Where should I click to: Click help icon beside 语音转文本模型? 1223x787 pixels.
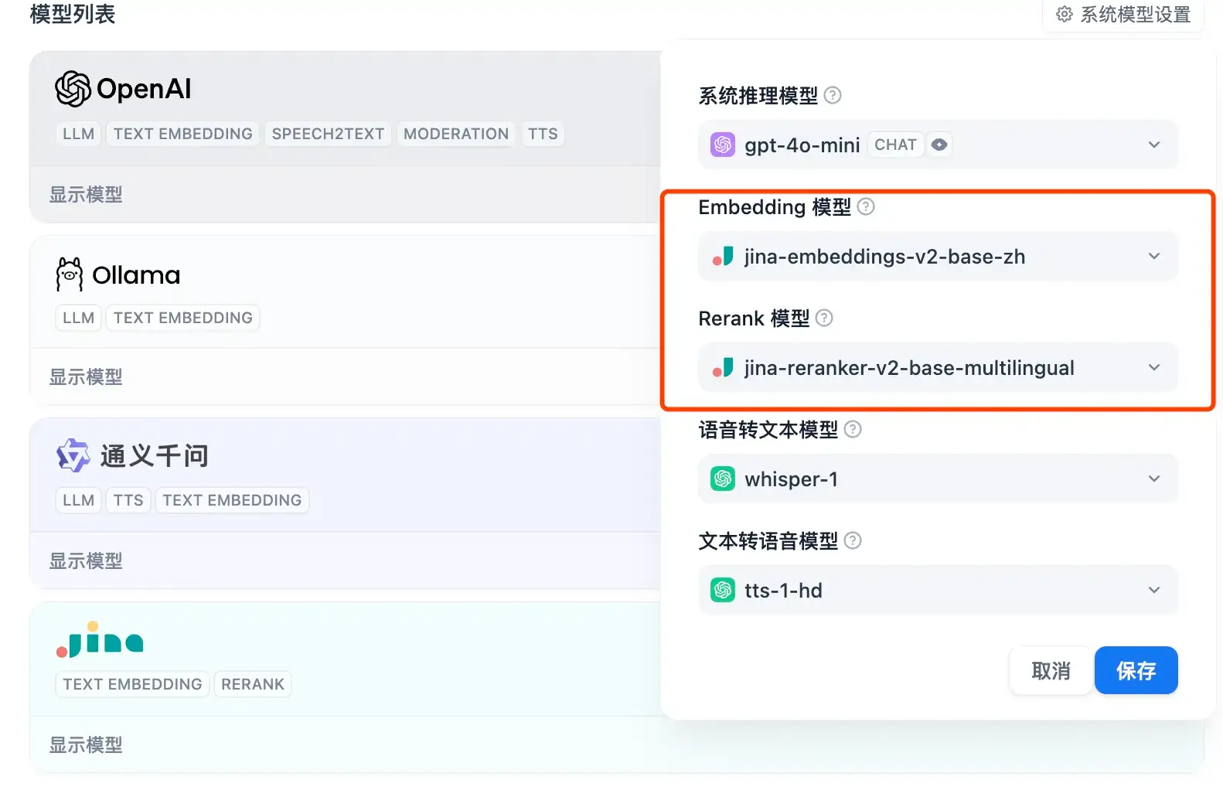852,429
